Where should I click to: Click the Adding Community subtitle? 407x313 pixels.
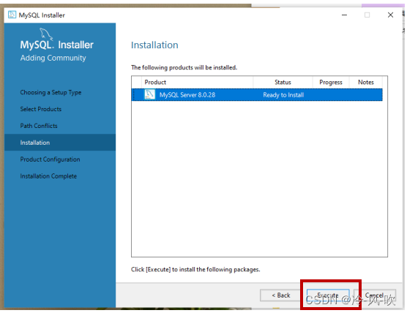53,58
